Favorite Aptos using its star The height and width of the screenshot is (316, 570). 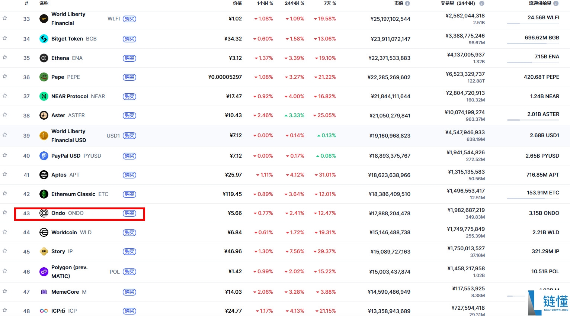tap(5, 174)
